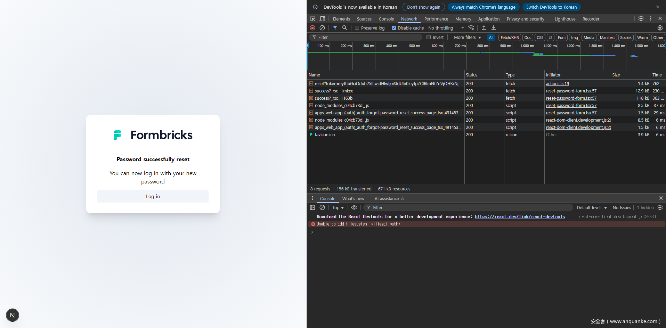Switch to the Elements tab
Screen dimensions: 666x328
tap(341, 19)
